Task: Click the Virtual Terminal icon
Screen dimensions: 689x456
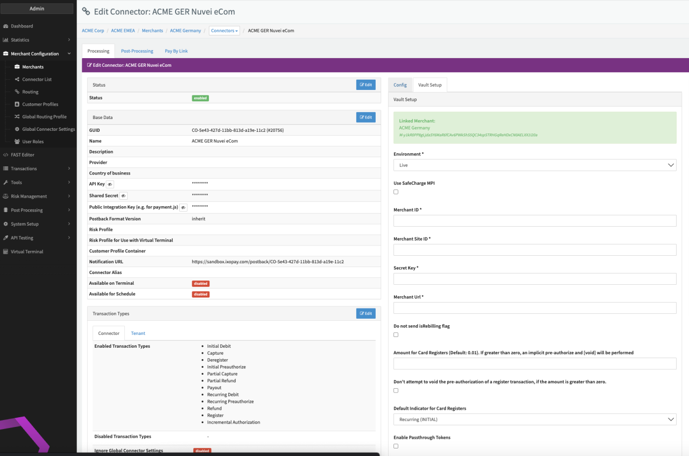Action: click(x=5, y=252)
